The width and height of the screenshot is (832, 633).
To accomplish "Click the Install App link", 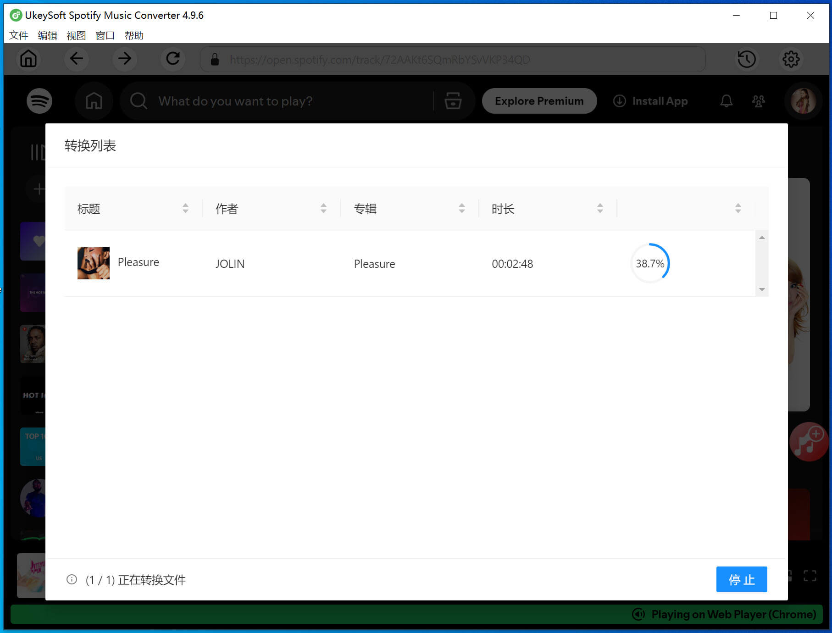I will point(650,101).
